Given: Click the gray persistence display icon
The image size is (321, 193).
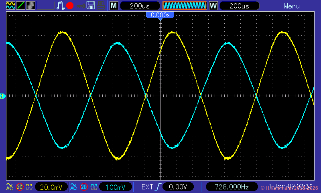Looking at the screenshot, I should click(x=30, y=6).
